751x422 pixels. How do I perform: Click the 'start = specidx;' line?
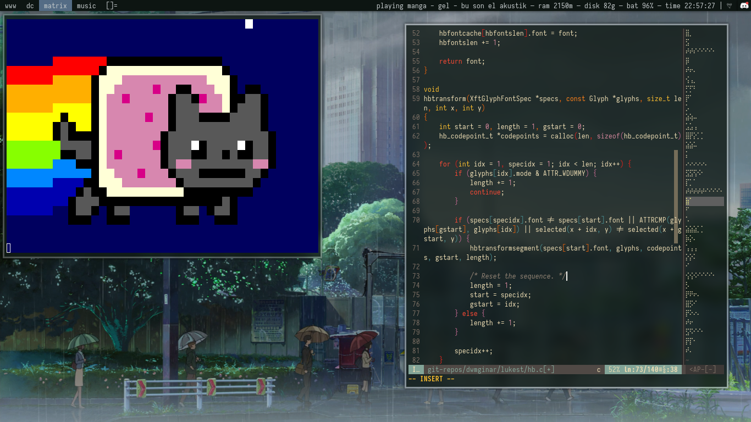pyautogui.click(x=501, y=295)
